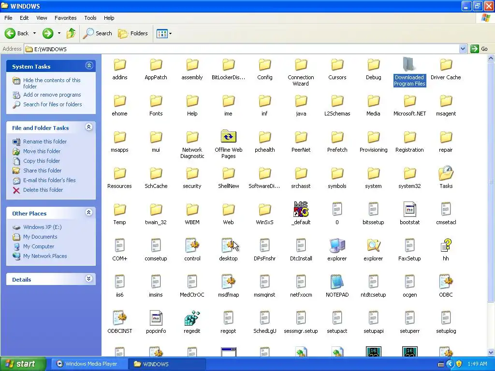Toggle the Folders pane button
The image size is (495, 371).
coord(133,33)
